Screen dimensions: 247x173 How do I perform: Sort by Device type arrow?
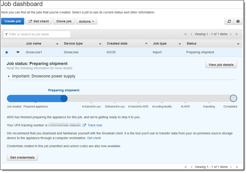tap(100, 44)
